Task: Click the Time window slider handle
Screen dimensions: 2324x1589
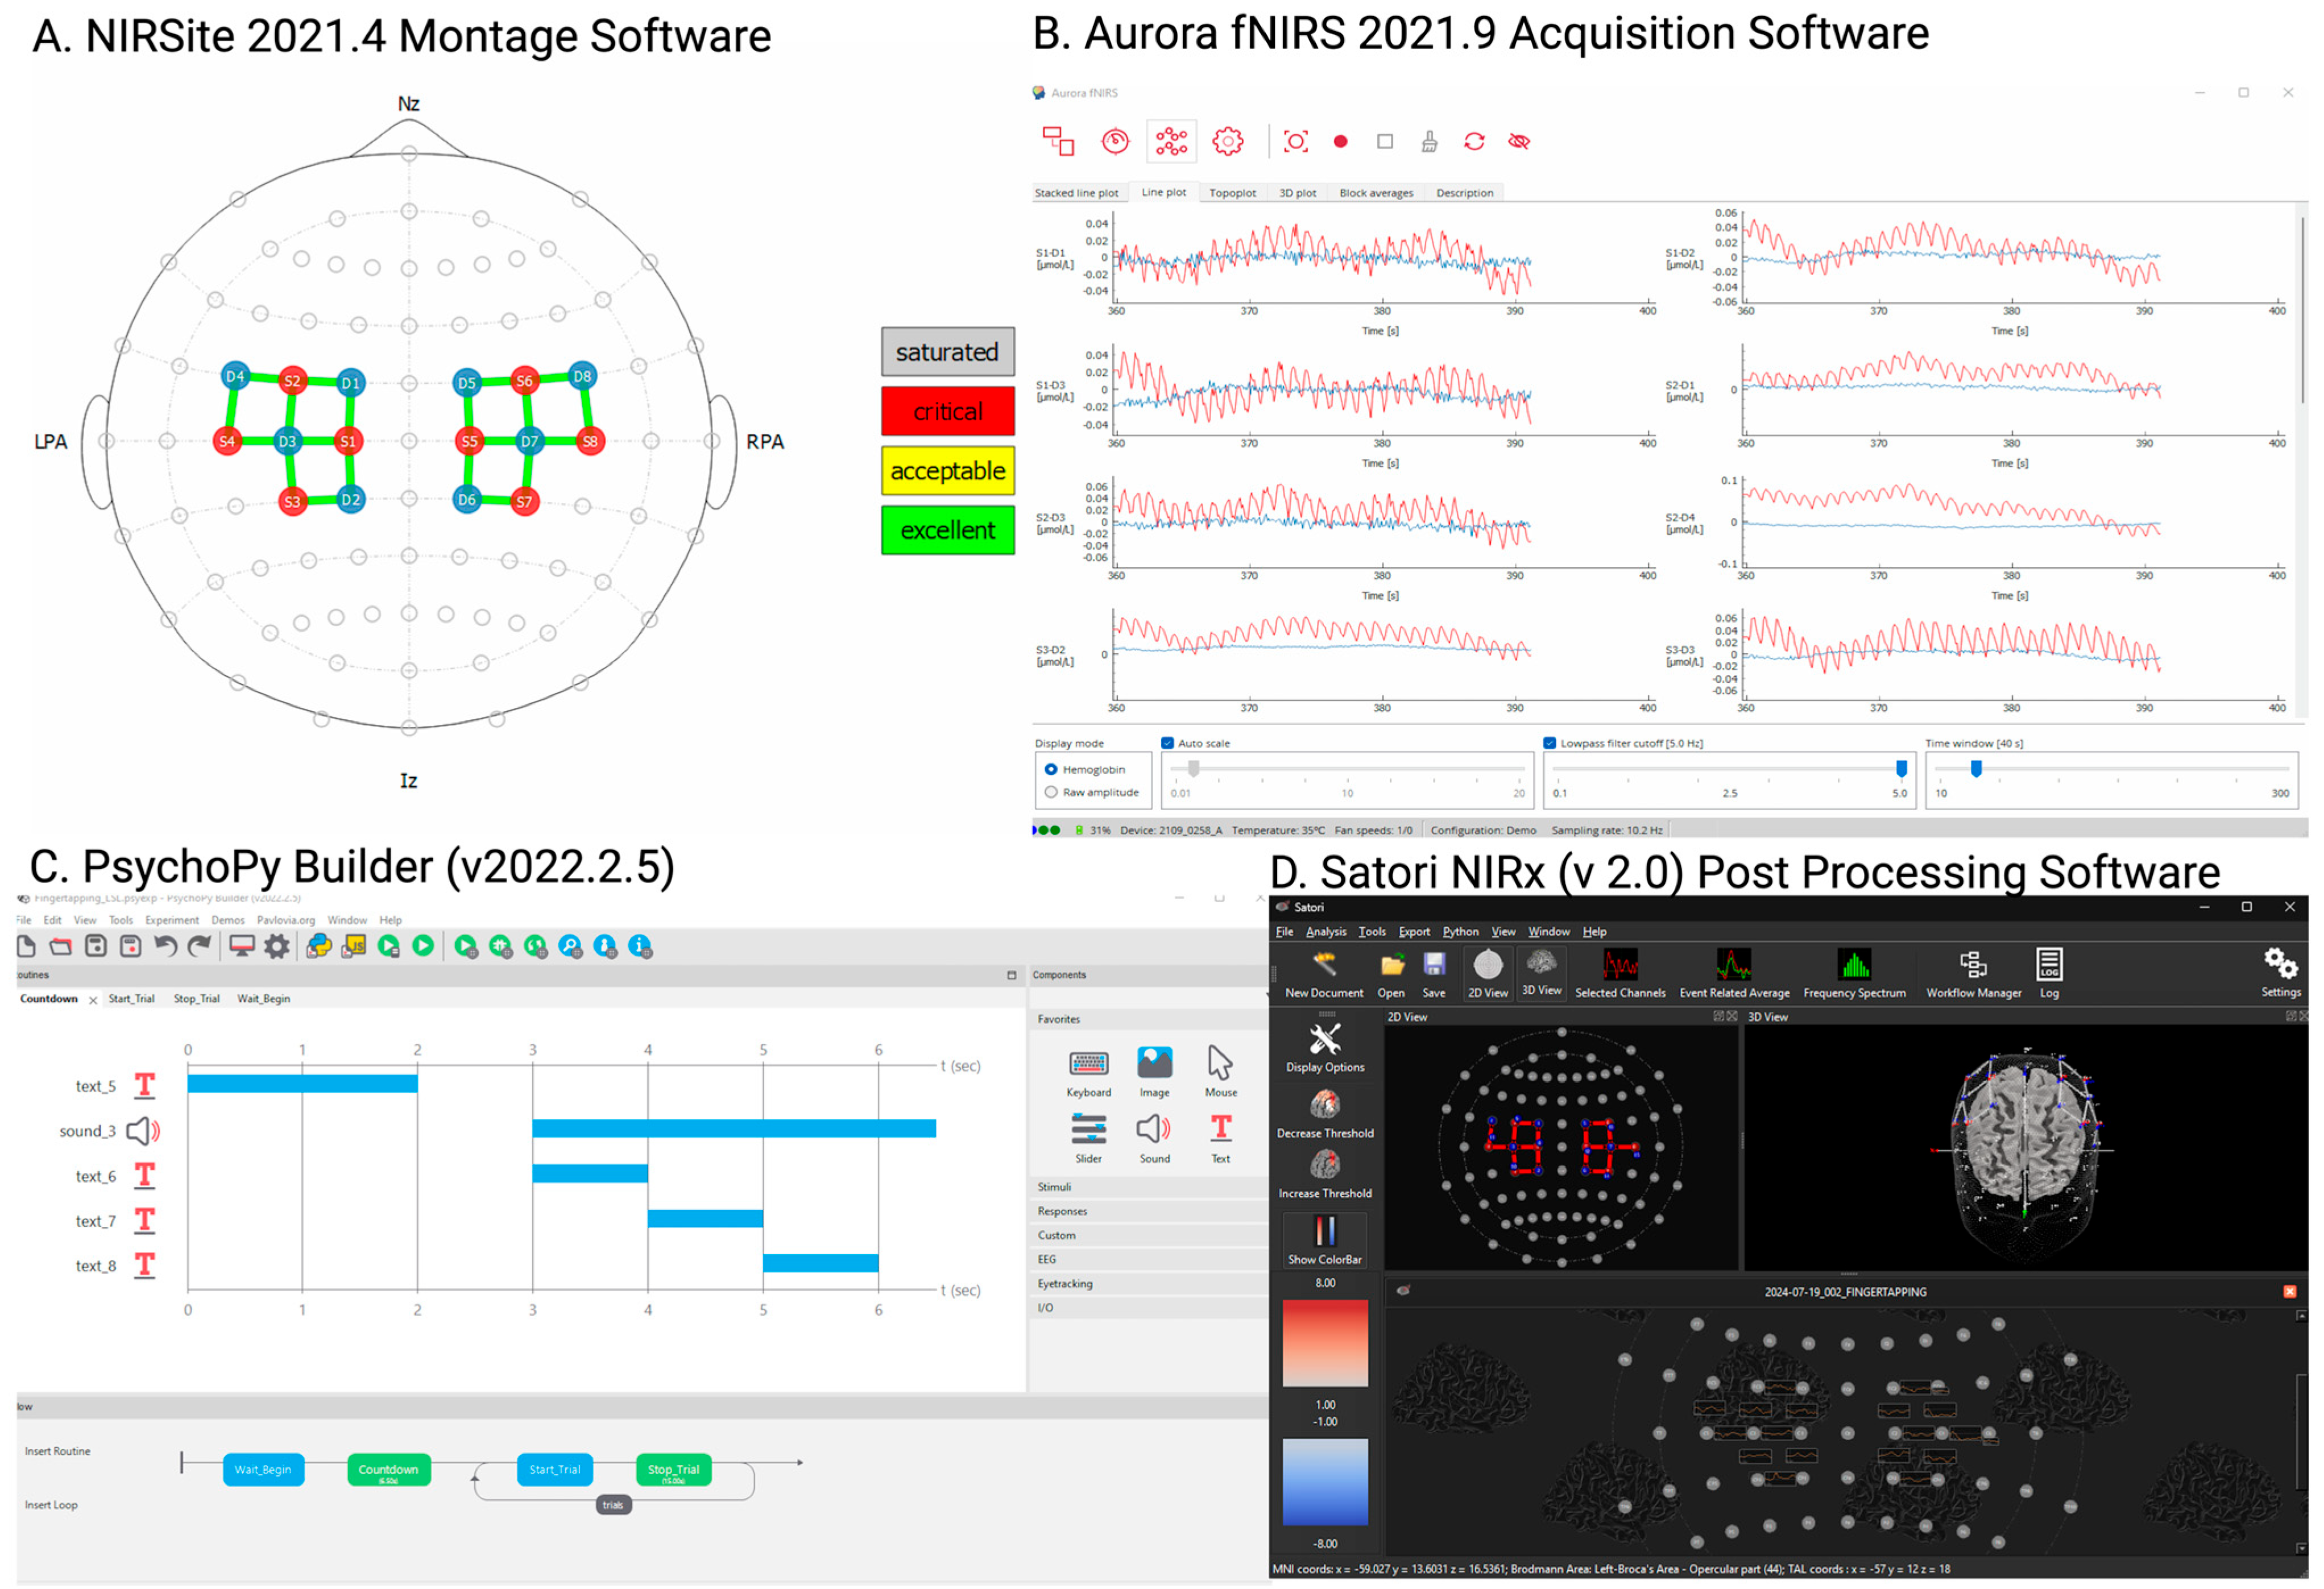Action: pos(1976,768)
